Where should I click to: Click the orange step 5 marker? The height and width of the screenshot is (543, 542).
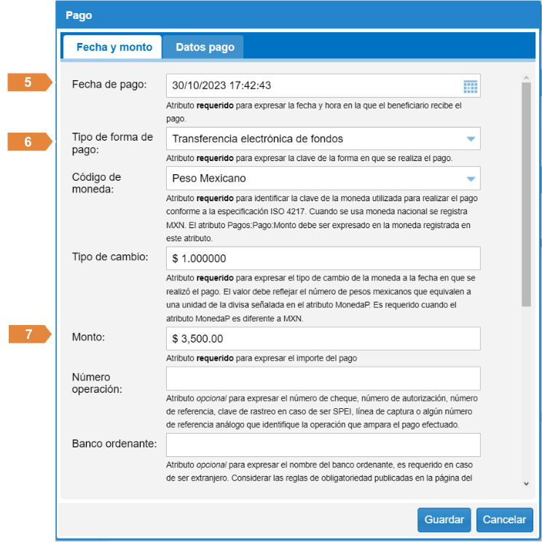pos(29,82)
